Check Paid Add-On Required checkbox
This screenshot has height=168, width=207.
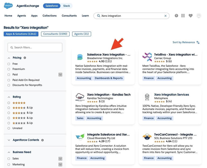click(9, 80)
